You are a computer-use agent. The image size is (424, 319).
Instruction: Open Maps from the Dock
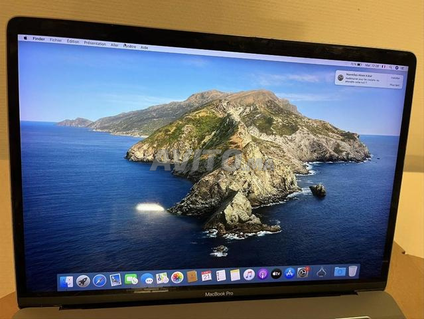pos(163,278)
